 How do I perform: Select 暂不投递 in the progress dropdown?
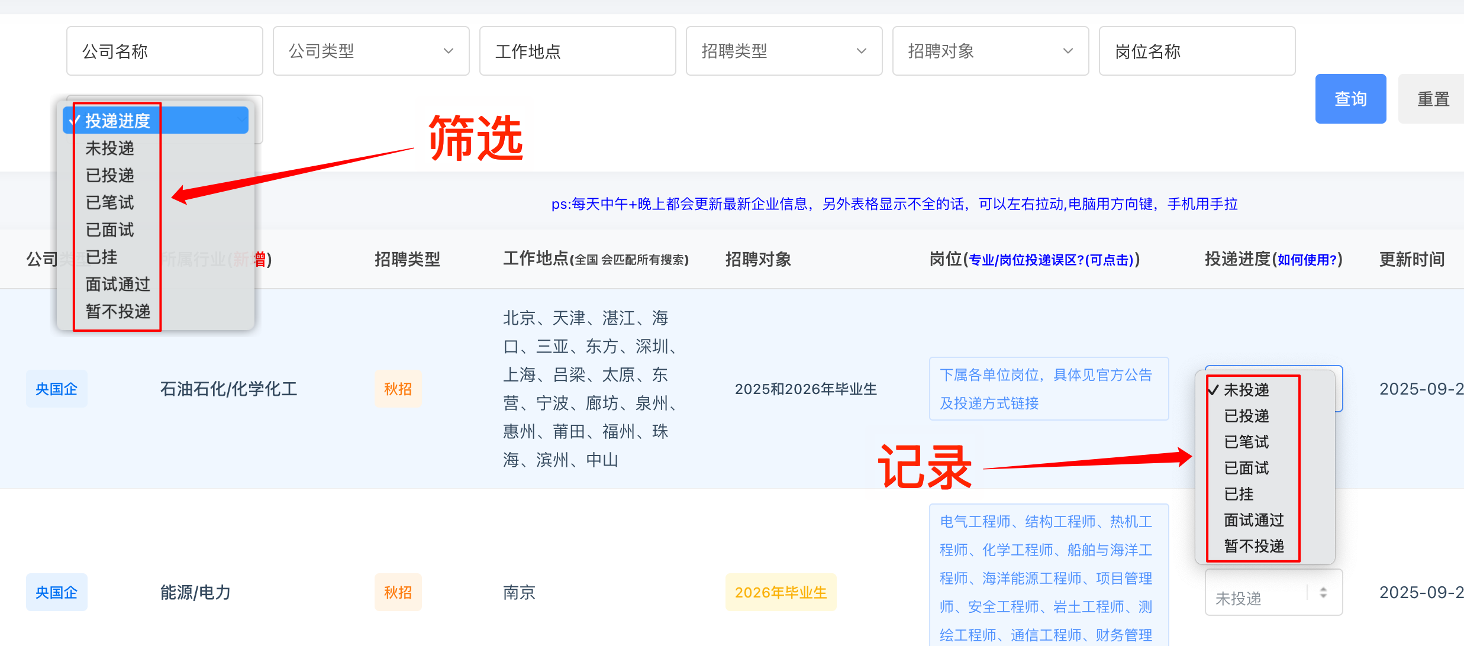(x=1253, y=546)
